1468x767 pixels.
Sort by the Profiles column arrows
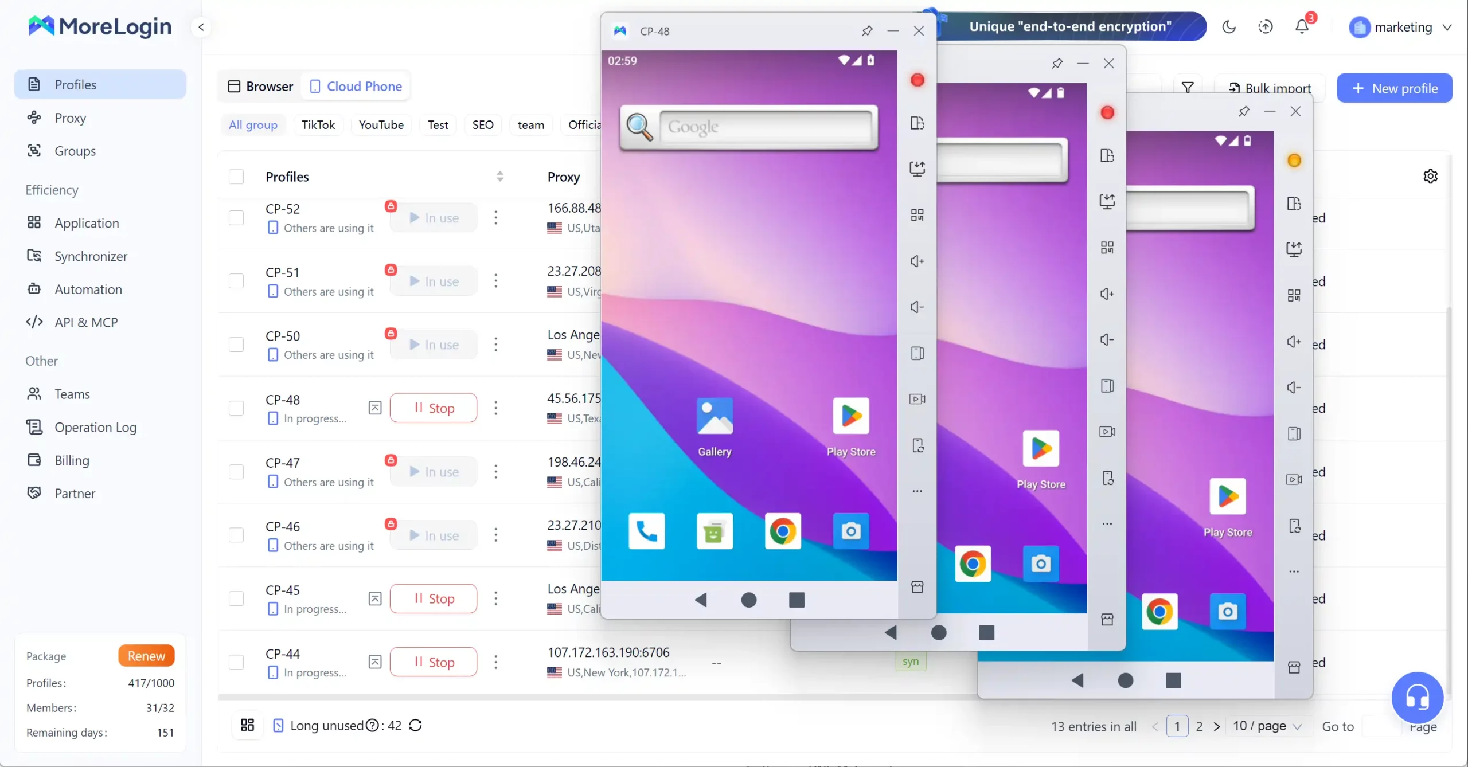(500, 177)
